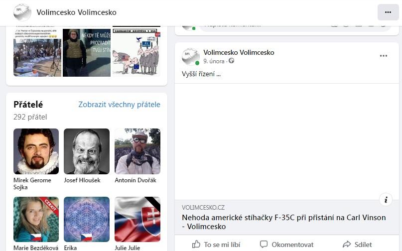
Task: Click the public audience globe icon
Action: (231, 61)
